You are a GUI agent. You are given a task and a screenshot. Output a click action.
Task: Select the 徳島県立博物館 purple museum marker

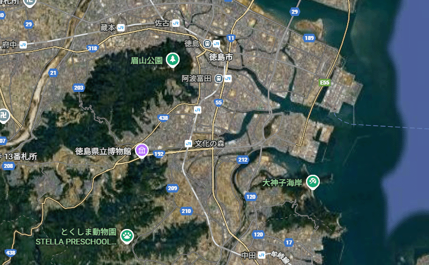tap(142, 151)
